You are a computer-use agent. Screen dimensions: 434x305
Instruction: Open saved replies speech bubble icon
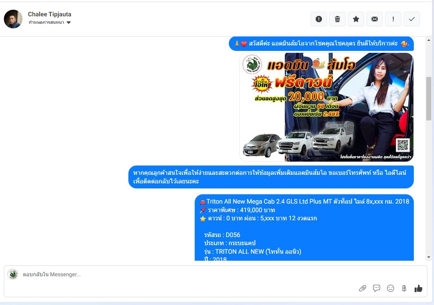click(377, 288)
